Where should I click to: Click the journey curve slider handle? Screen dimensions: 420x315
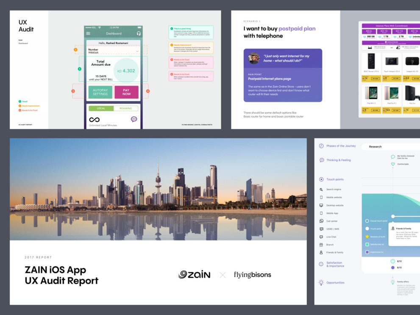[x=393, y=216]
